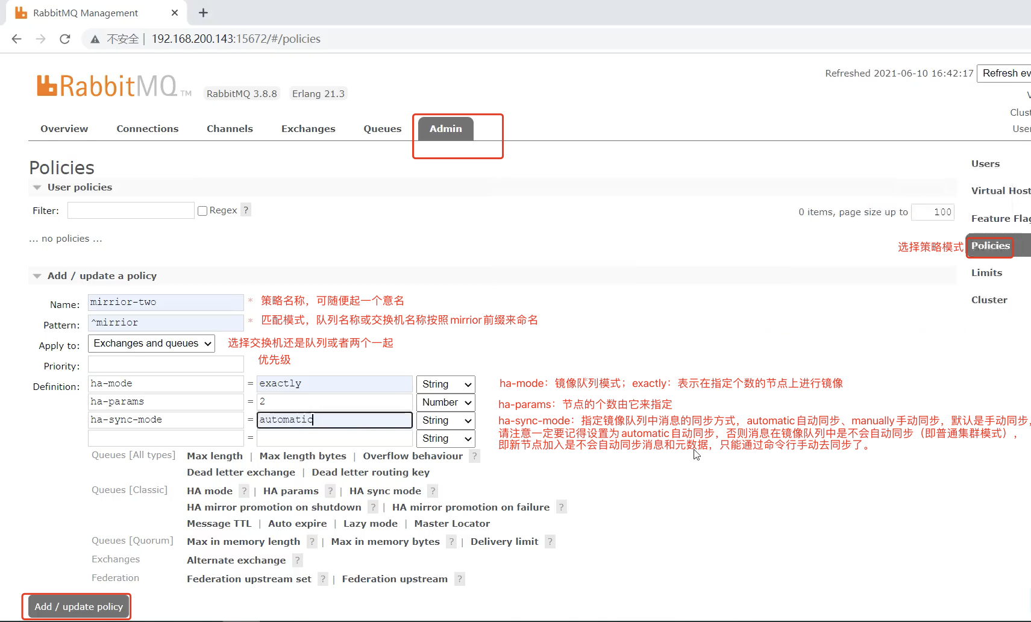The height and width of the screenshot is (622, 1031).
Task: Insert the Dead letter exchange key
Action: pyautogui.click(x=241, y=473)
